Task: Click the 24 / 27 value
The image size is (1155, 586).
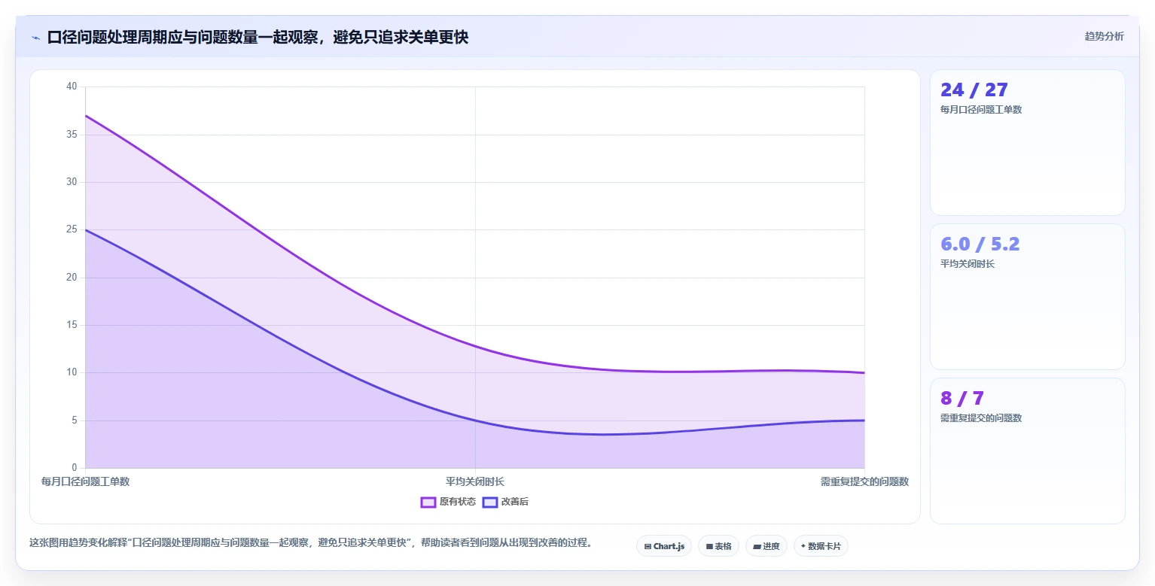Action: (x=974, y=90)
